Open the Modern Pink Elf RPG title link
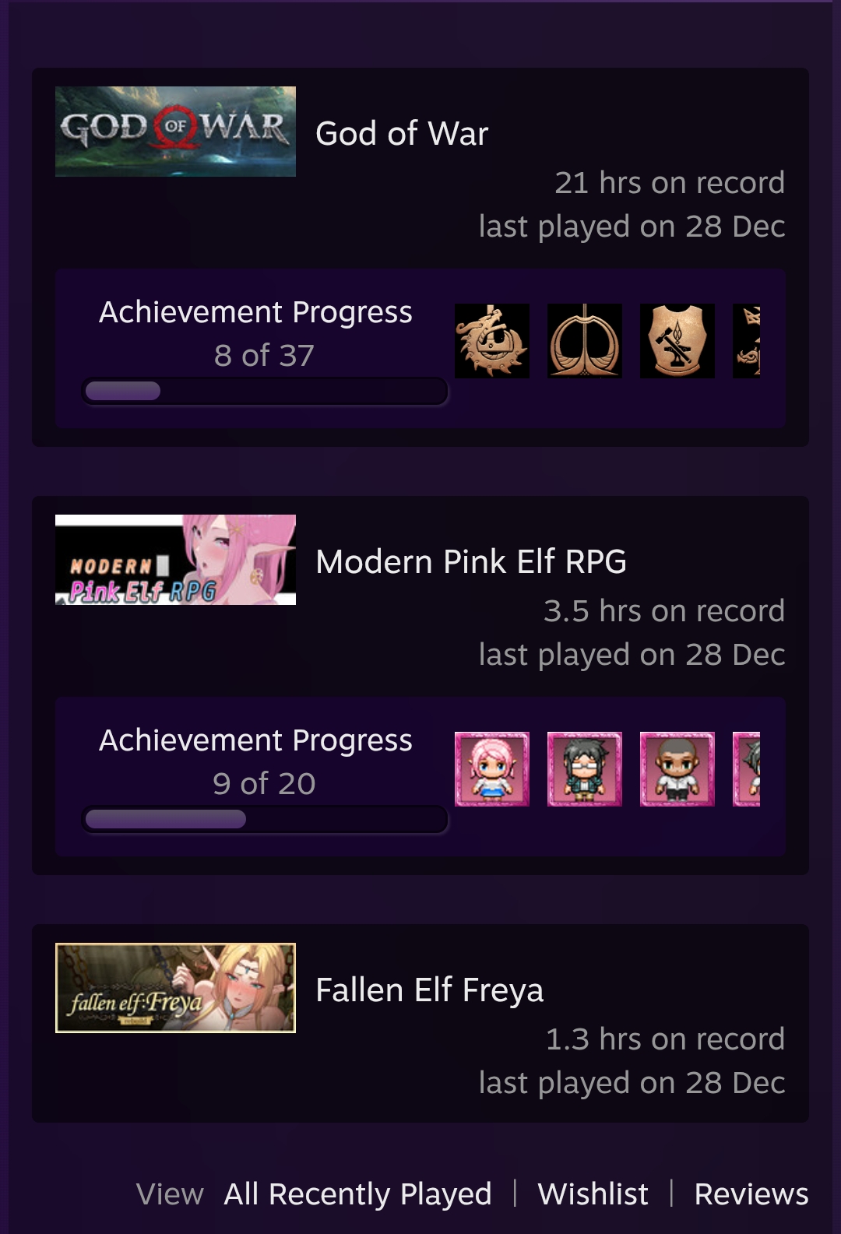Screen dimensions: 841x1234 471,561
